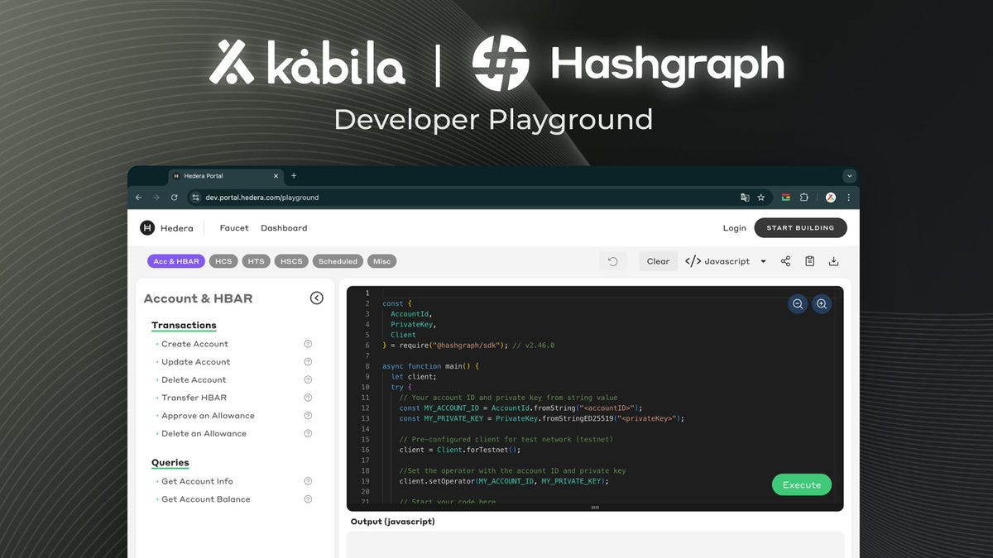The height and width of the screenshot is (558, 993).
Task: Select the Get Account Balance query
Action: tap(205, 499)
